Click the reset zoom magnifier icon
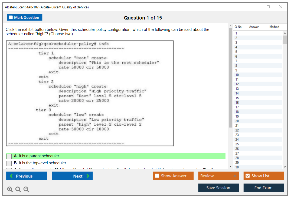Screen dimensions: 291x199 pyautogui.click(x=18, y=190)
